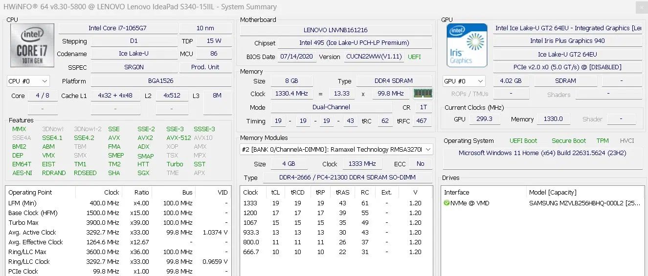The image size is (648, 276).
Task: Click the Avg. Effective Clock row
Action: click(x=118, y=242)
